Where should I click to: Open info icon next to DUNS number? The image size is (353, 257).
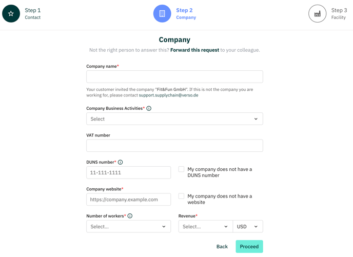(x=120, y=162)
